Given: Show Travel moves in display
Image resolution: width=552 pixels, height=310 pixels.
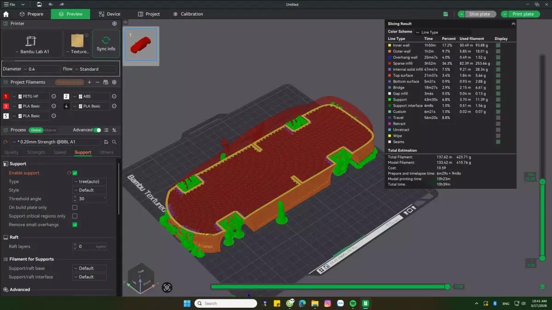Looking at the screenshot, I should [x=498, y=118].
